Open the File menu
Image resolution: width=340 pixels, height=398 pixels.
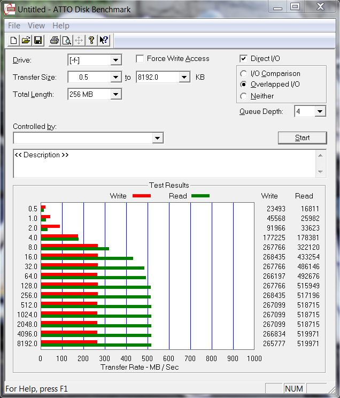[x=14, y=26]
